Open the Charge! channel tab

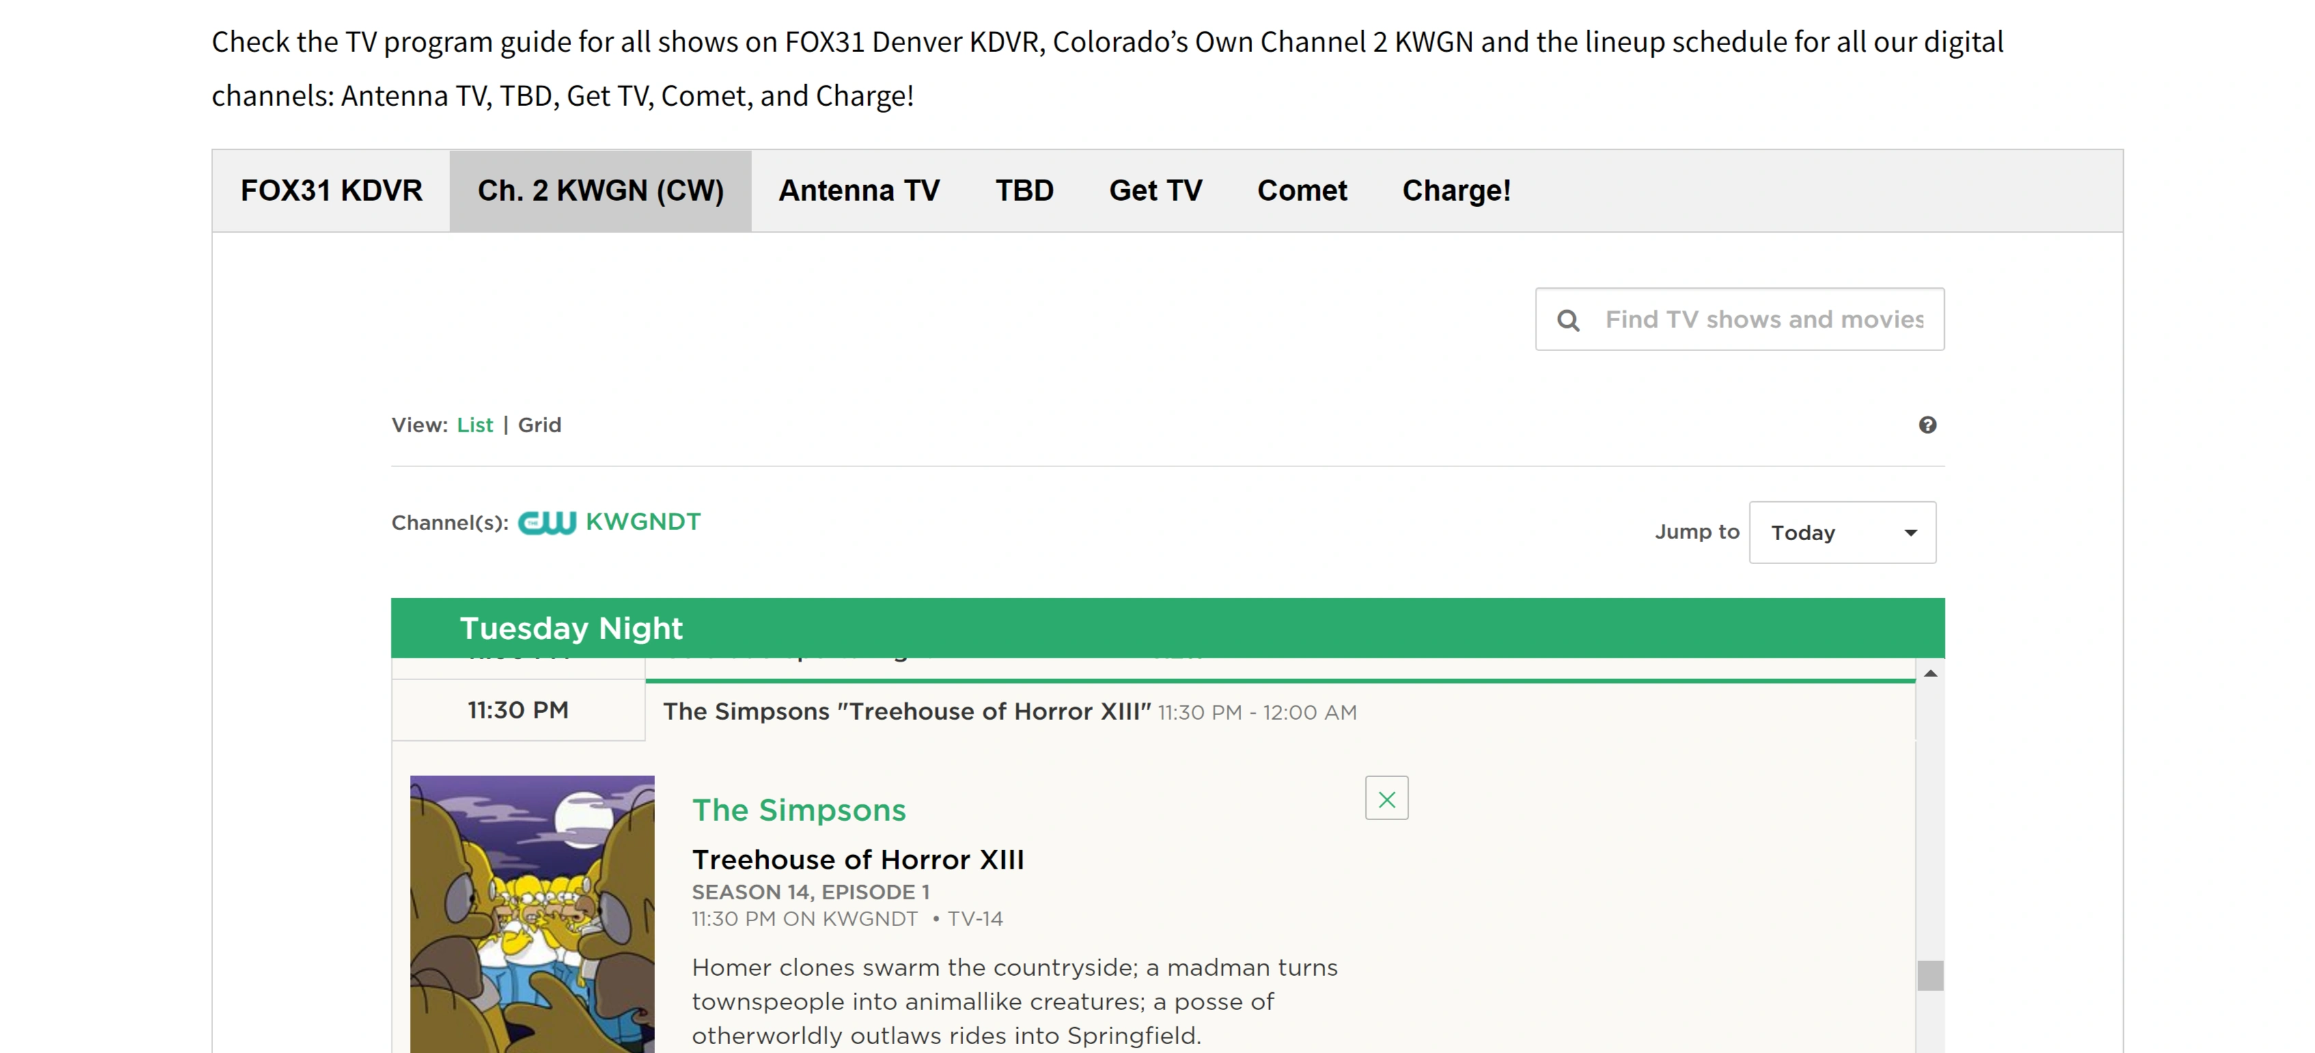(1456, 191)
